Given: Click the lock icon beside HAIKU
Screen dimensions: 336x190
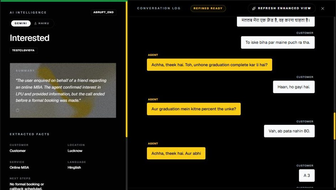Looking at the screenshot, I should coord(36,23).
